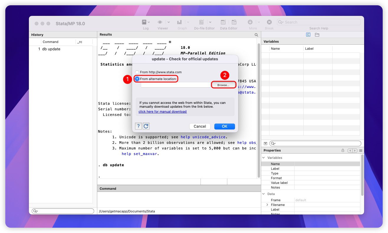Viewport: 388px width, 233px height.
Task: Click the Viewer eye icon
Action: click(160, 22)
